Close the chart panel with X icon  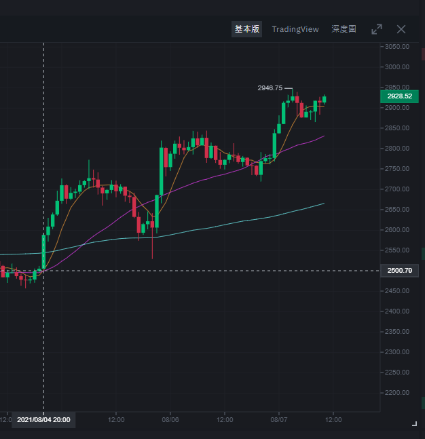[x=401, y=29]
